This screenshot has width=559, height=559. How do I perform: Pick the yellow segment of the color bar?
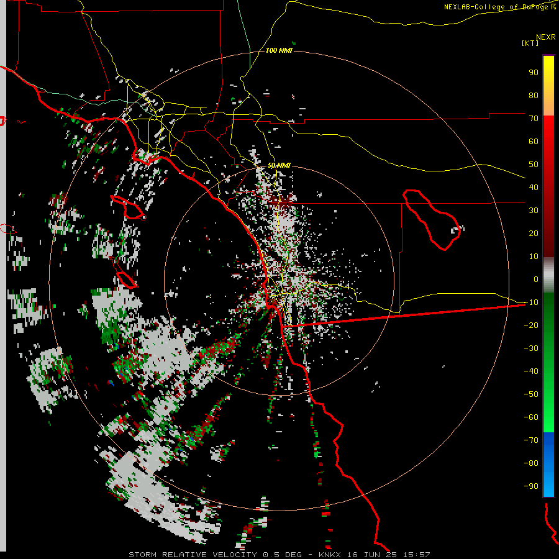(548, 71)
